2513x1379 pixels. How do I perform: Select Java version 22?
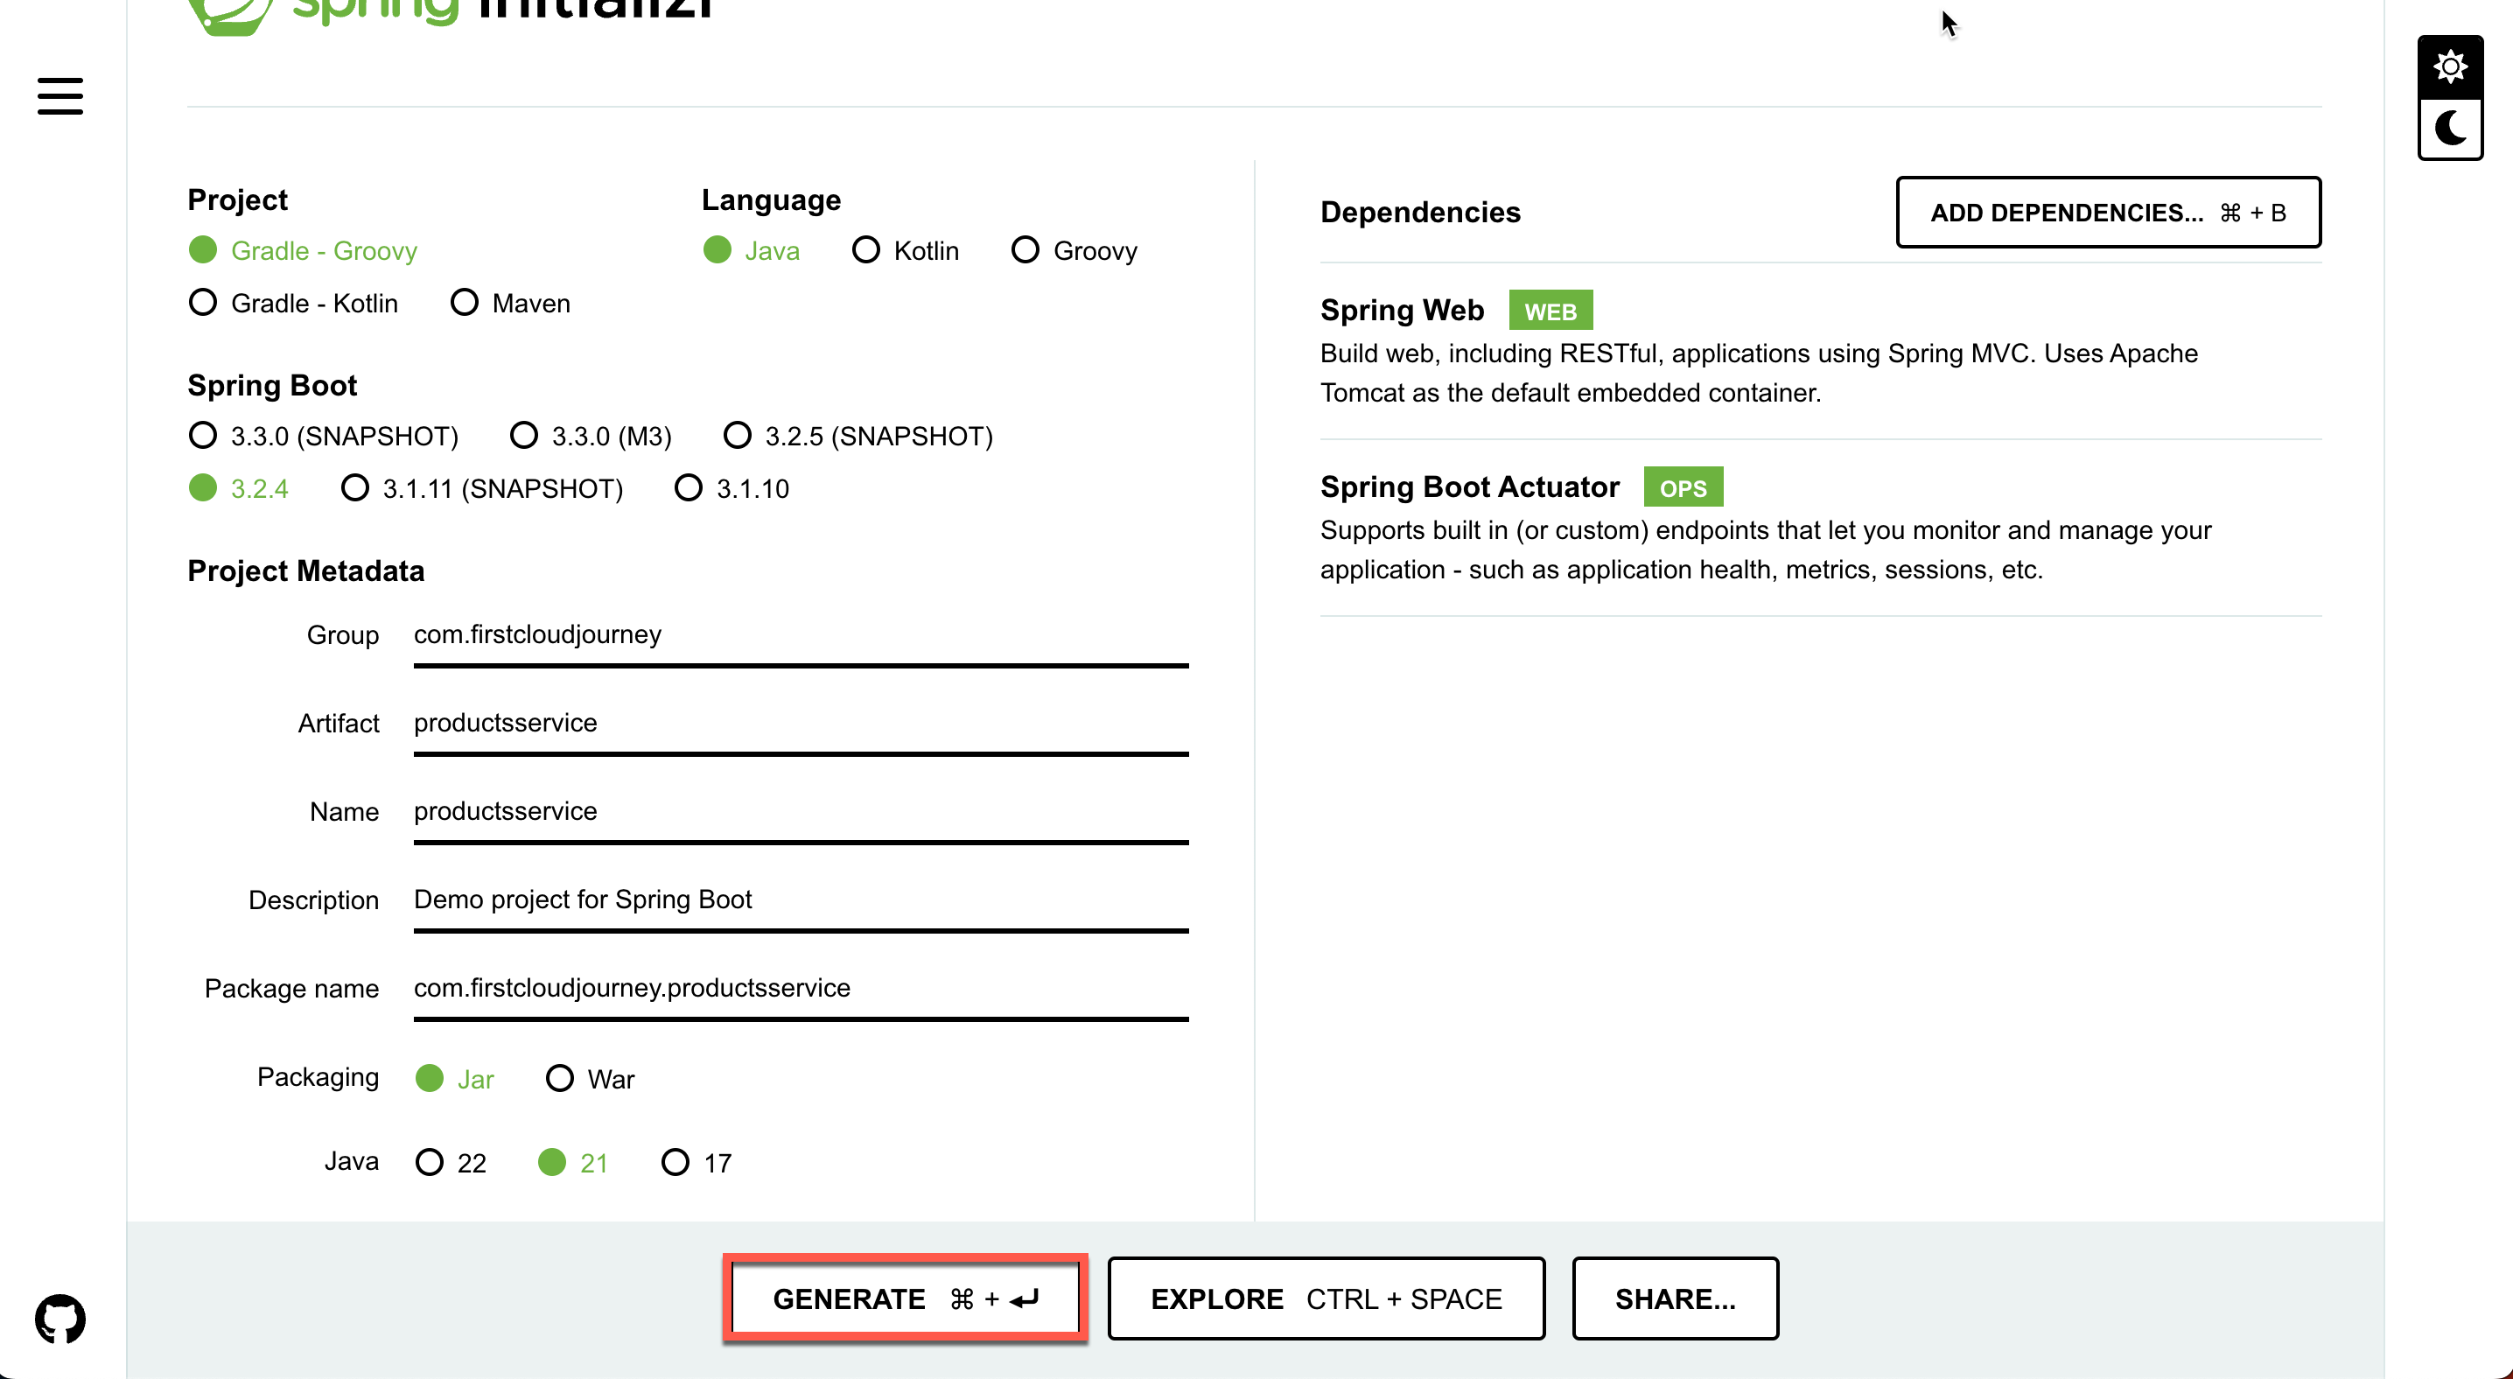(451, 1163)
